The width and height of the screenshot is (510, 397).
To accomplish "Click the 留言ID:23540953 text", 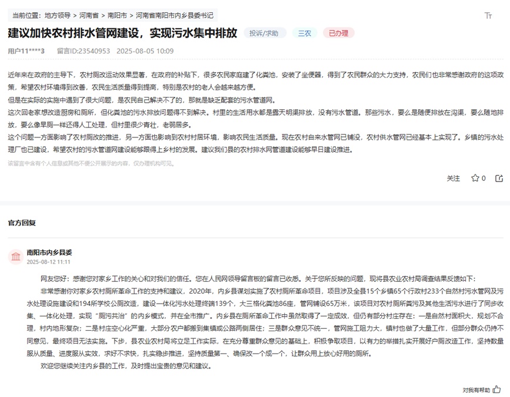I will tap(84, 51).
